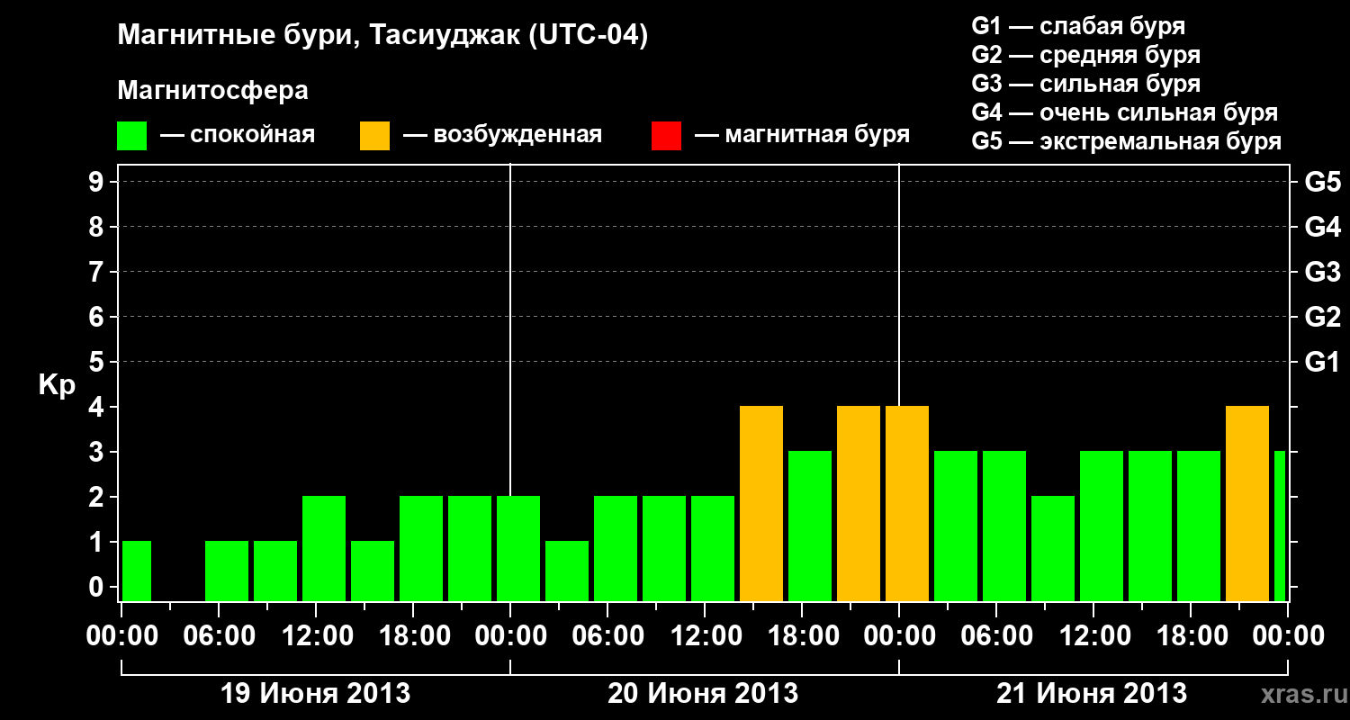Image resolution: width=1350 pixels, height=720 pixels.
Task: Click the orange Kp 4 bar near 21:00 on 20 Июня
Action: point(859,503)
